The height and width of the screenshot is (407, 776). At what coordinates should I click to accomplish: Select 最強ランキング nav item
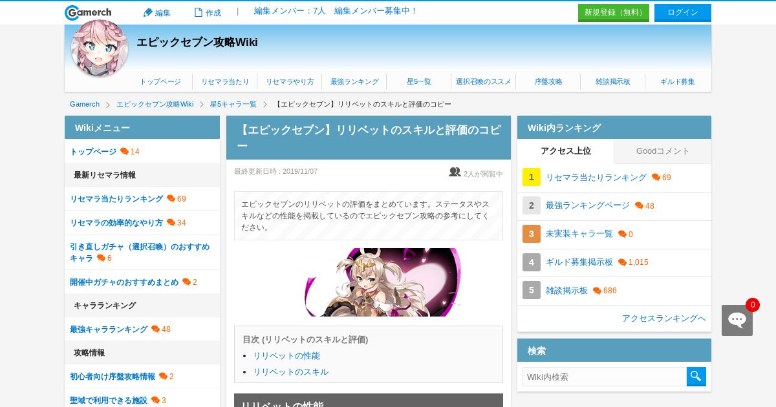click(354, 82)
